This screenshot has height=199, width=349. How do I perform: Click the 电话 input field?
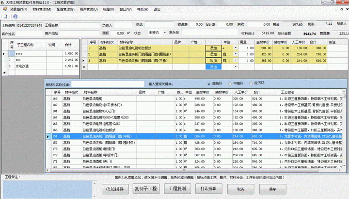159,25
